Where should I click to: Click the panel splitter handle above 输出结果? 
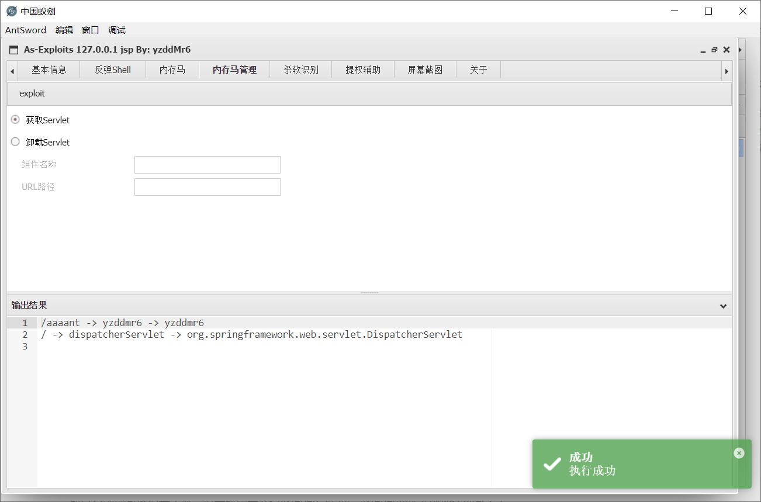click(369, 292)
